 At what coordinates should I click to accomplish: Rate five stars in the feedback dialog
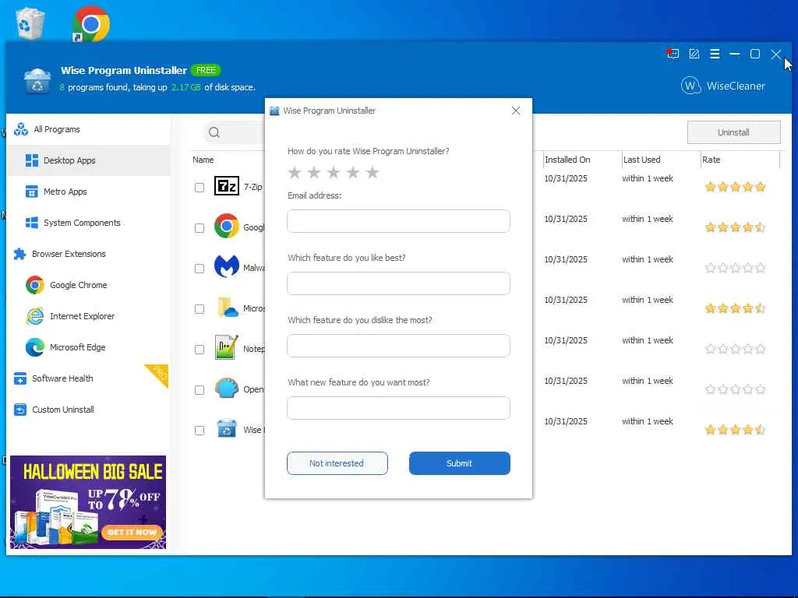coord(373,172)
